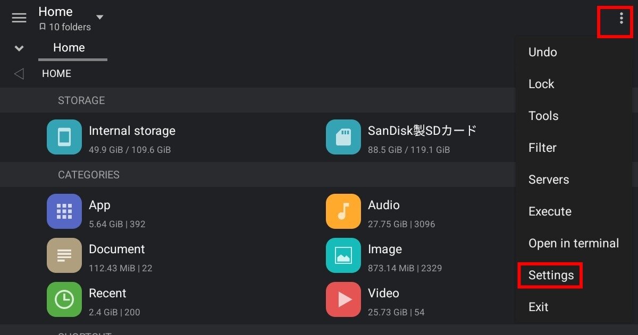Expand the Home title dropdown arrow
This screenshot has width=638, height=335.
[x=99, y=16]
